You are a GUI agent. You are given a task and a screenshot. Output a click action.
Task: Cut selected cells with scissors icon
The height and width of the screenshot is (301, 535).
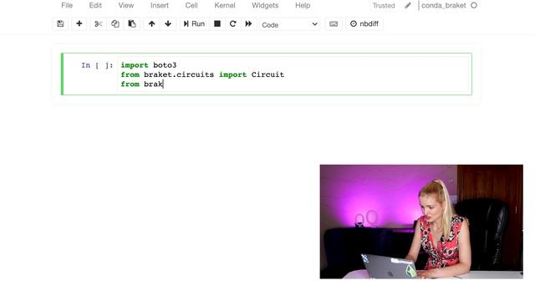[99, 24]
